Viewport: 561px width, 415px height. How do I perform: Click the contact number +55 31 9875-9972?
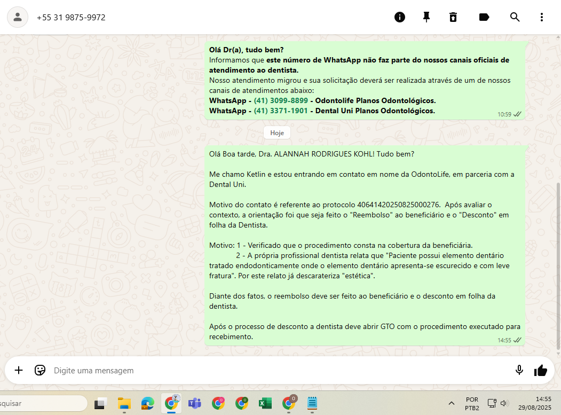click(71, 18)
